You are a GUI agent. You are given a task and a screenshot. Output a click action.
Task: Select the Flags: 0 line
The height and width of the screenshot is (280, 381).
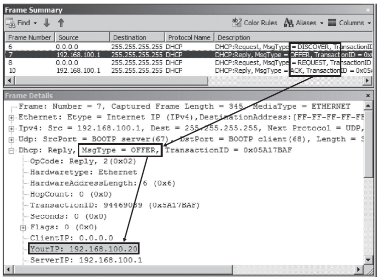[x=64, y=227]
